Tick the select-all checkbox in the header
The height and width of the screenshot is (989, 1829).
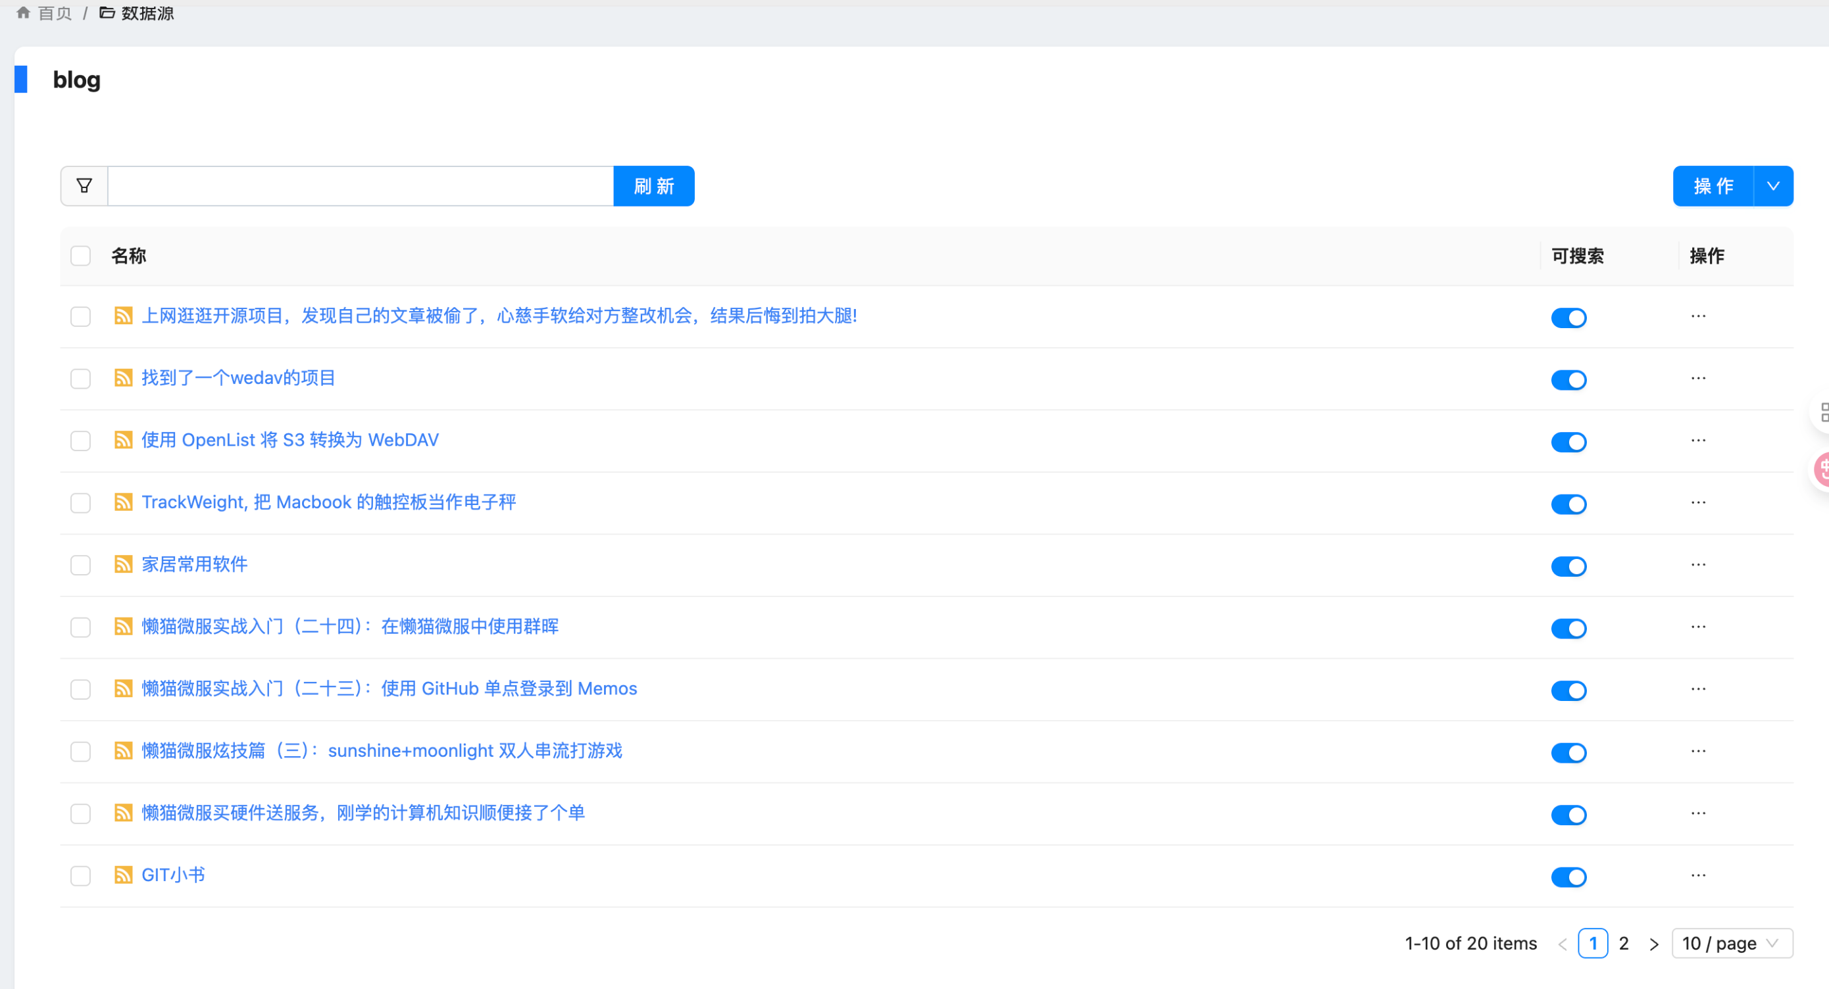click(80, 255)
